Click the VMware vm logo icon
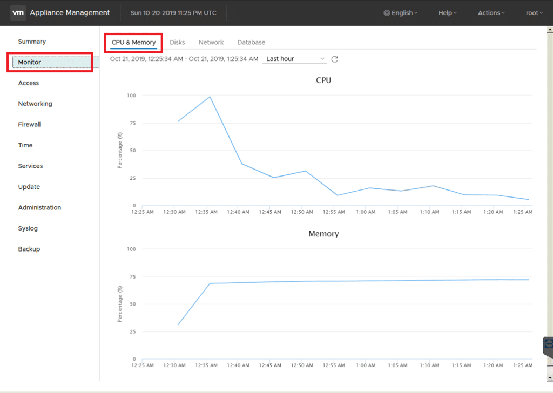This screenshot has height=393, width=553. (18, 13)
